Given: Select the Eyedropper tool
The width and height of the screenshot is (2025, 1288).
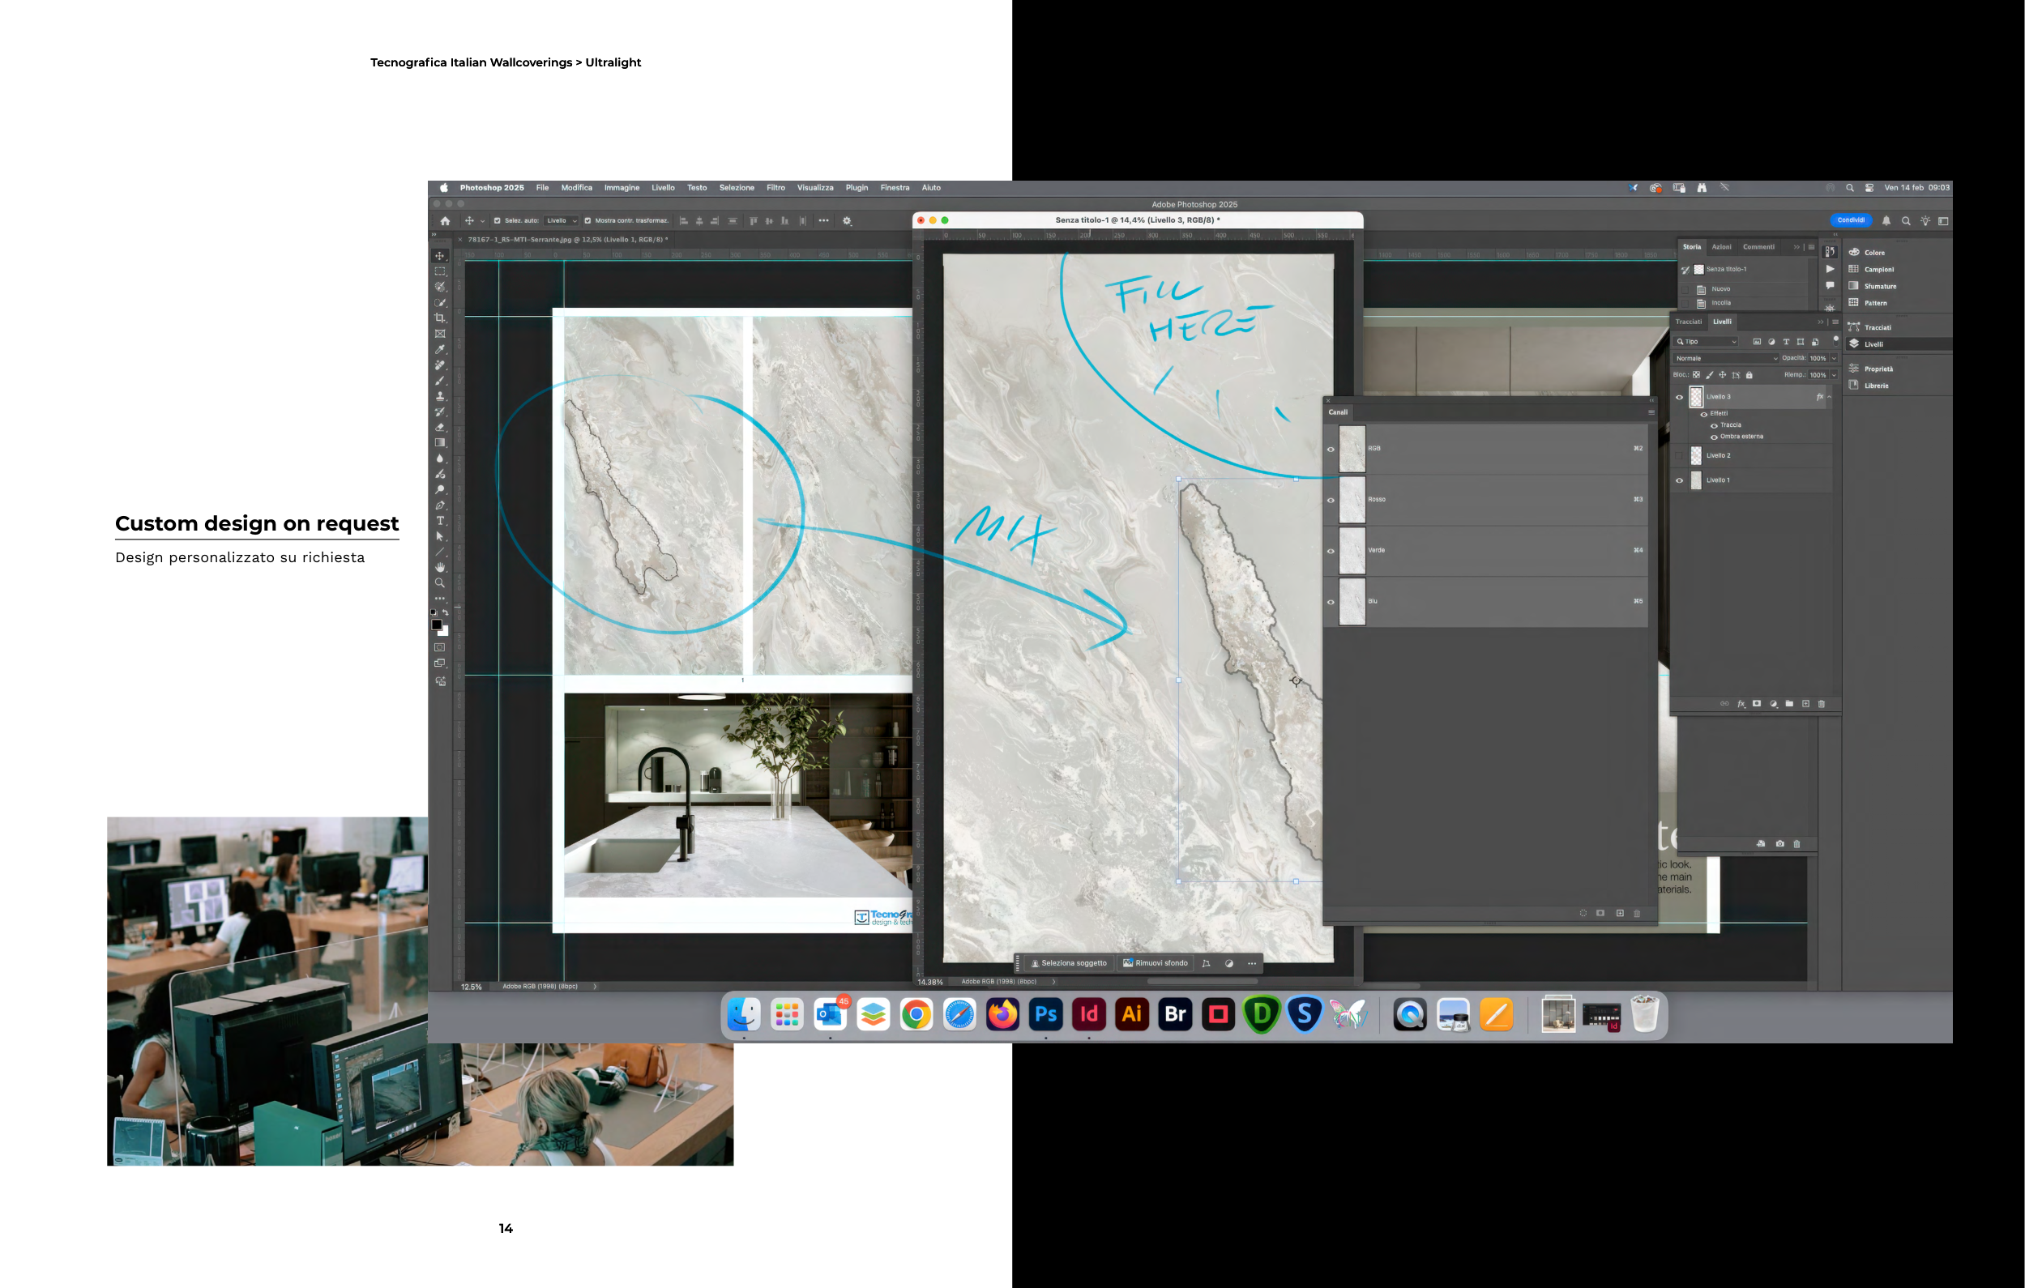Looking at the screenshot, I should pos(439,350).
